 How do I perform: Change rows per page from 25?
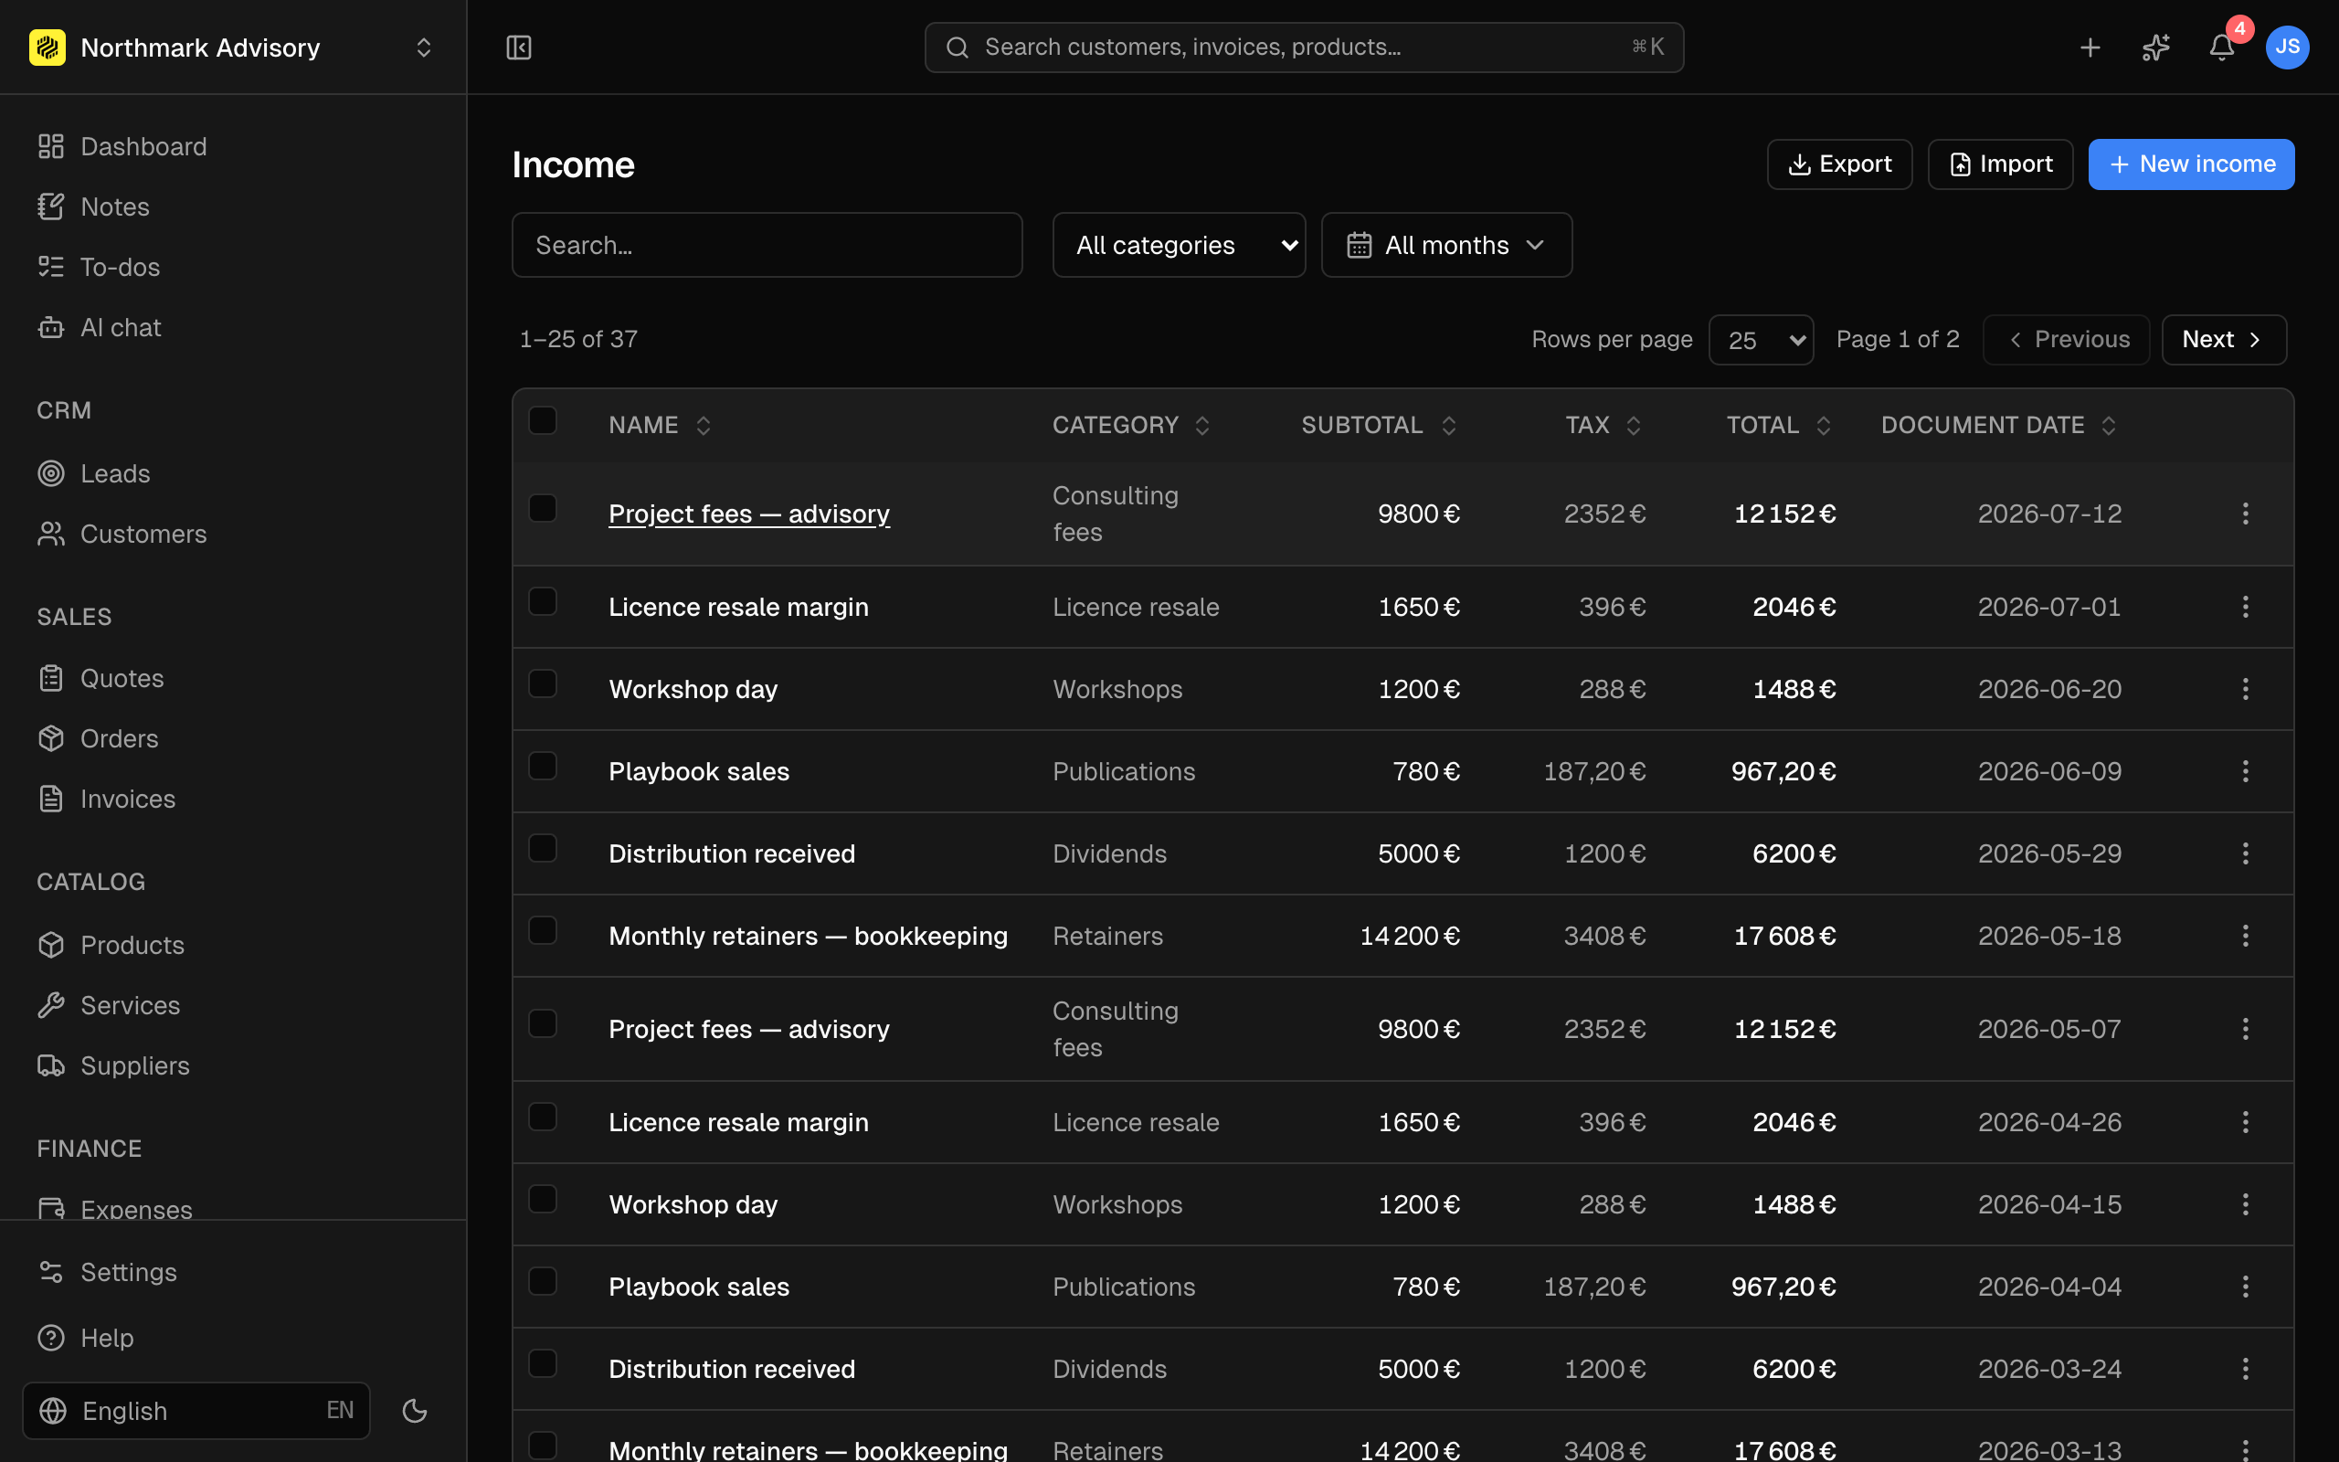coord(1761,339)
